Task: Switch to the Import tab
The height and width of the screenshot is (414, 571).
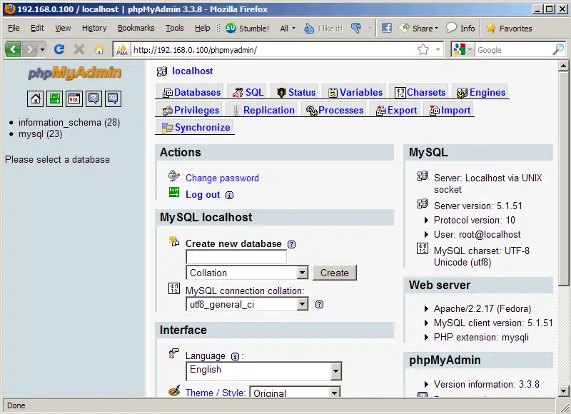Action: pos(450,110)
